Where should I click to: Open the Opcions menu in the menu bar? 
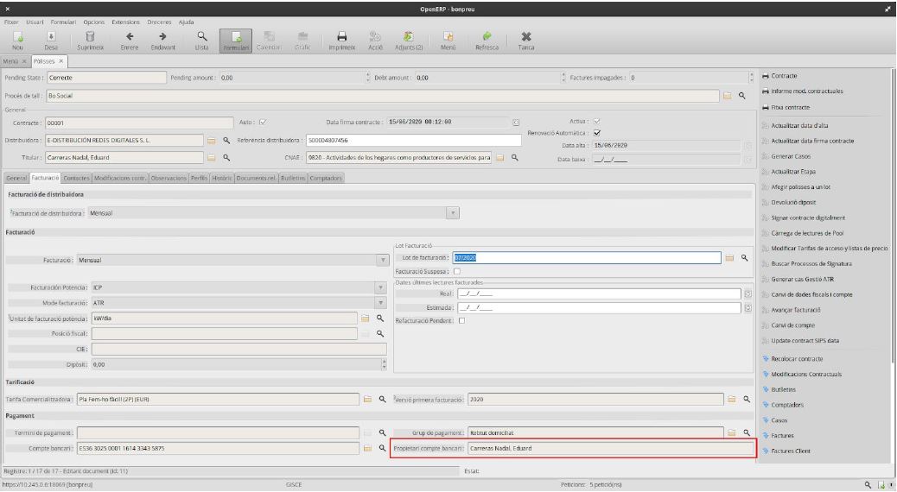point(94,21)
